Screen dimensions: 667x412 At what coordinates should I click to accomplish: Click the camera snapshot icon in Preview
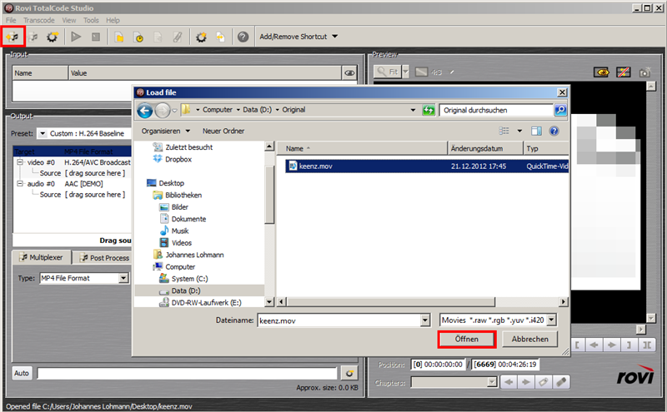click(644, 72)
